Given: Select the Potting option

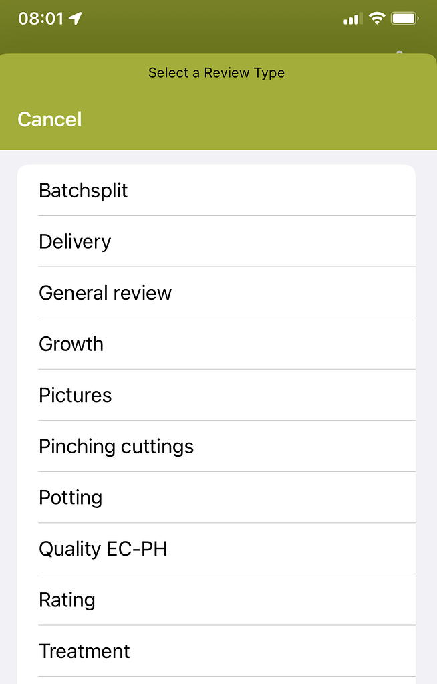Looking at the screenshot, I should [217, 497].
